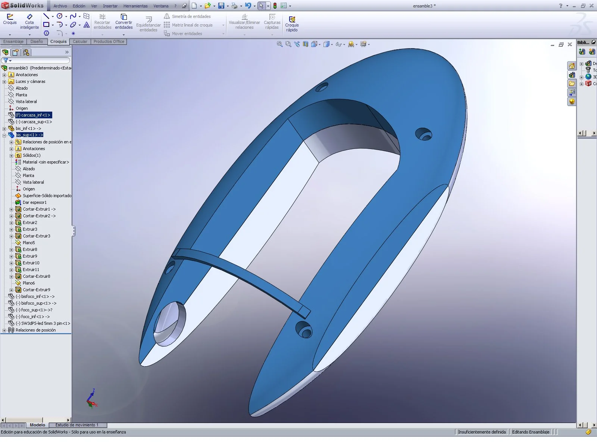
Task: Open the Edición menu
Action: 79,6
